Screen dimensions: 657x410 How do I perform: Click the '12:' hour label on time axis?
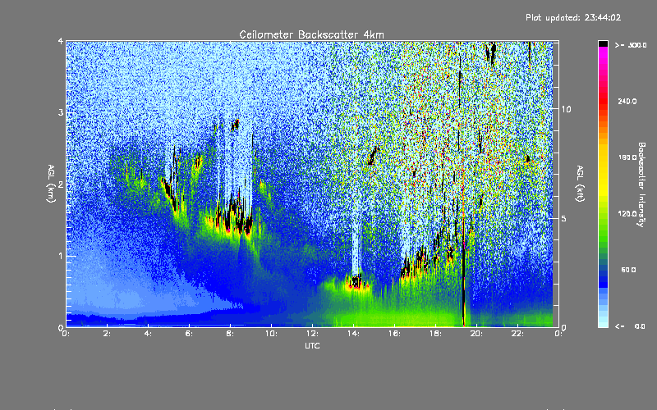tap(313, 334)
